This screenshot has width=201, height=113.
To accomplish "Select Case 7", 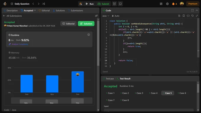I will tap(110, 100).
